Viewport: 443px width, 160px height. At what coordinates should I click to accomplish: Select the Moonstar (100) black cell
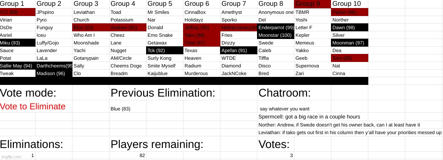pos(276,35)
